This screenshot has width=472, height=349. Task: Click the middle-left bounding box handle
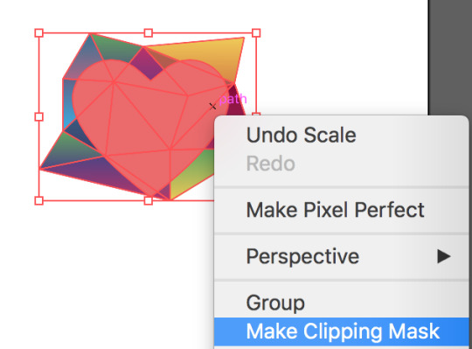(x=38, y=116)
